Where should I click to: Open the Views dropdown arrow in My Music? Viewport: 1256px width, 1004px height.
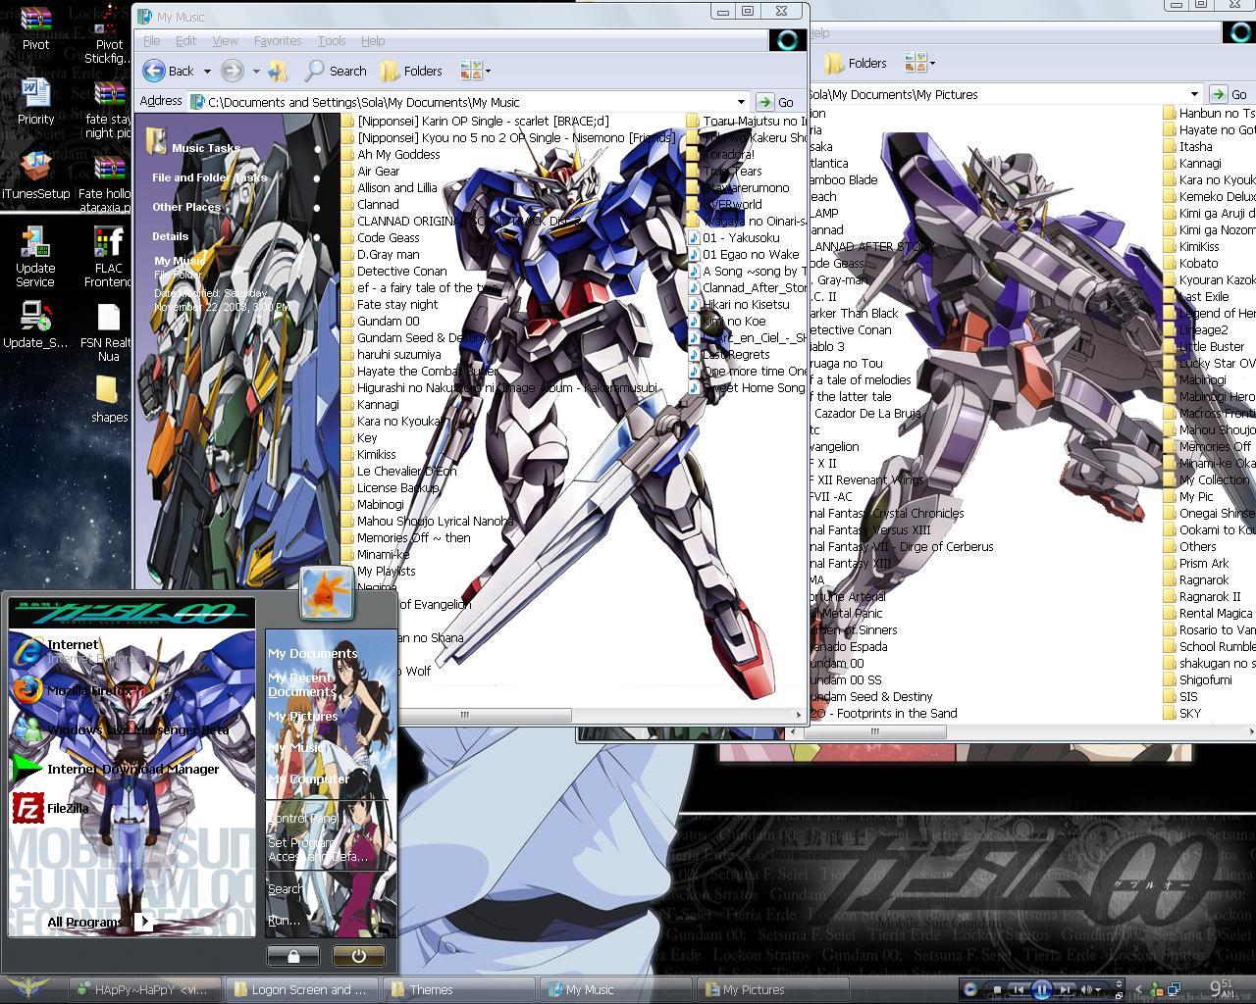coord(488,71)
